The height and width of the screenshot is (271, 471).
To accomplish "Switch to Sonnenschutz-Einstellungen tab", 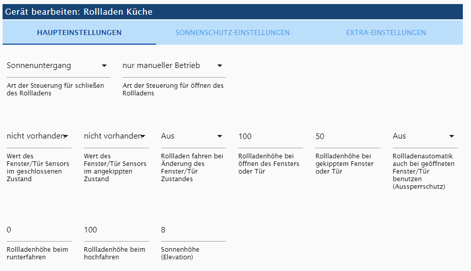I will 232,32.
